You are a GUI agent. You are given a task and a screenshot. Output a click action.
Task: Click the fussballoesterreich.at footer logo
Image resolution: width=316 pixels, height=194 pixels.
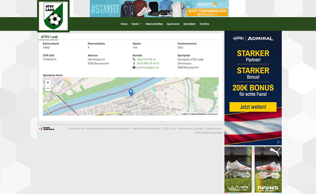(x=47, y=129)
